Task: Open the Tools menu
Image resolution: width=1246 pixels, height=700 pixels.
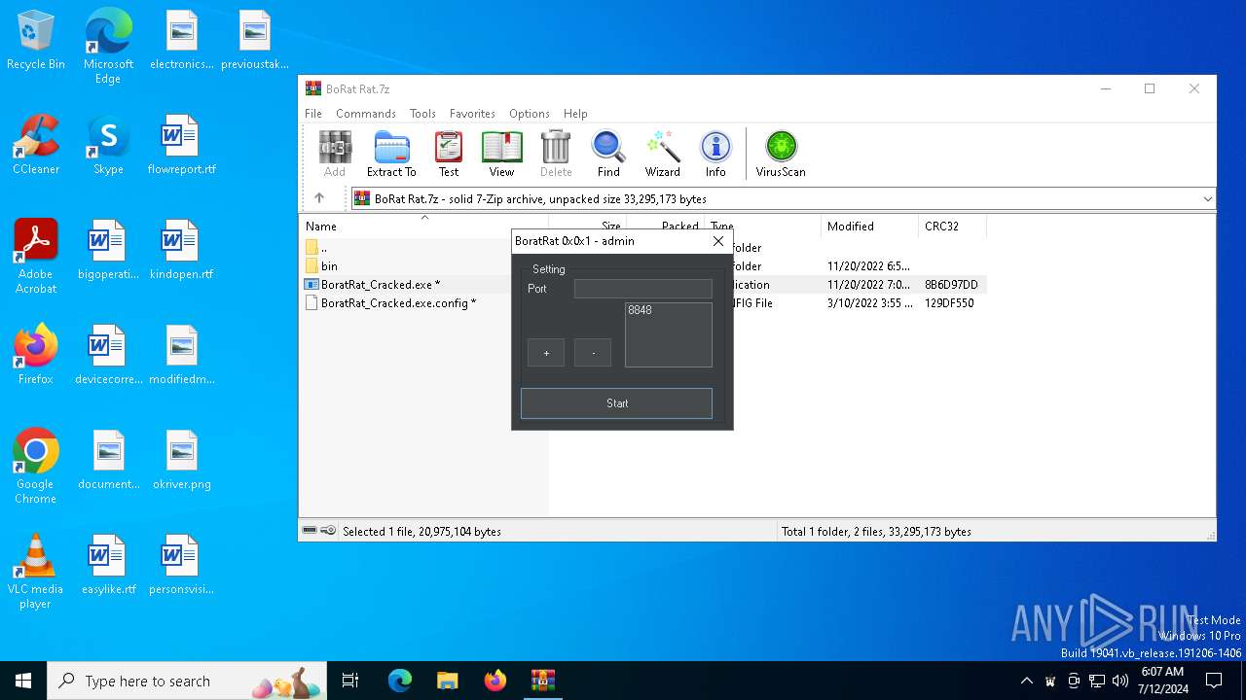Action: pos(422,114)
